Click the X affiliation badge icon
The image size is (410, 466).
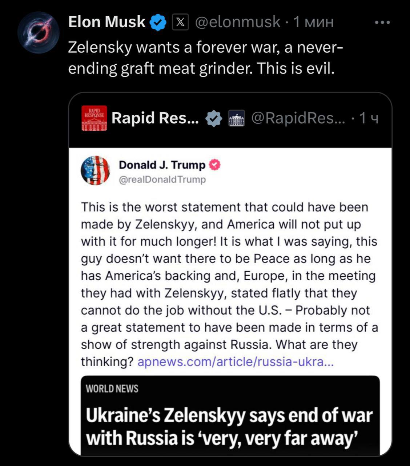coord(180,23)
